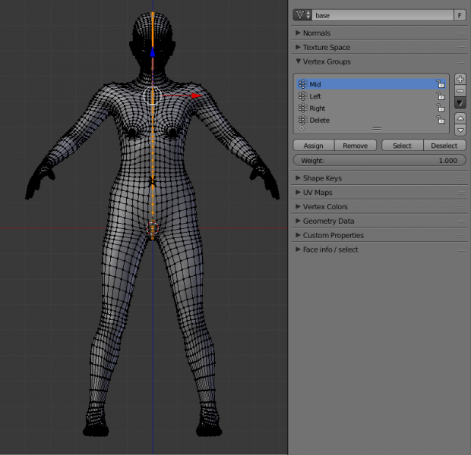Open vertex group specials dropdown menu
Screen dimensions: 471x455
coord(460,102)
